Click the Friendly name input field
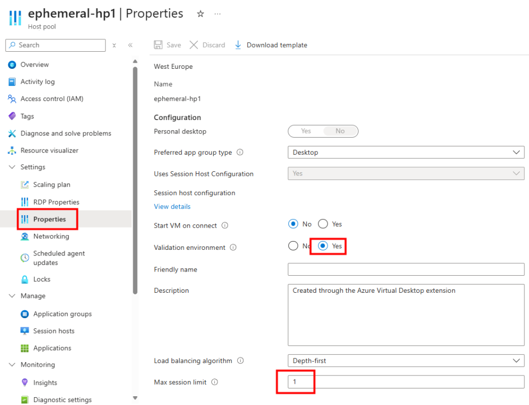The image size is (529, 405). pyautogui.click(x=406, y=269)
